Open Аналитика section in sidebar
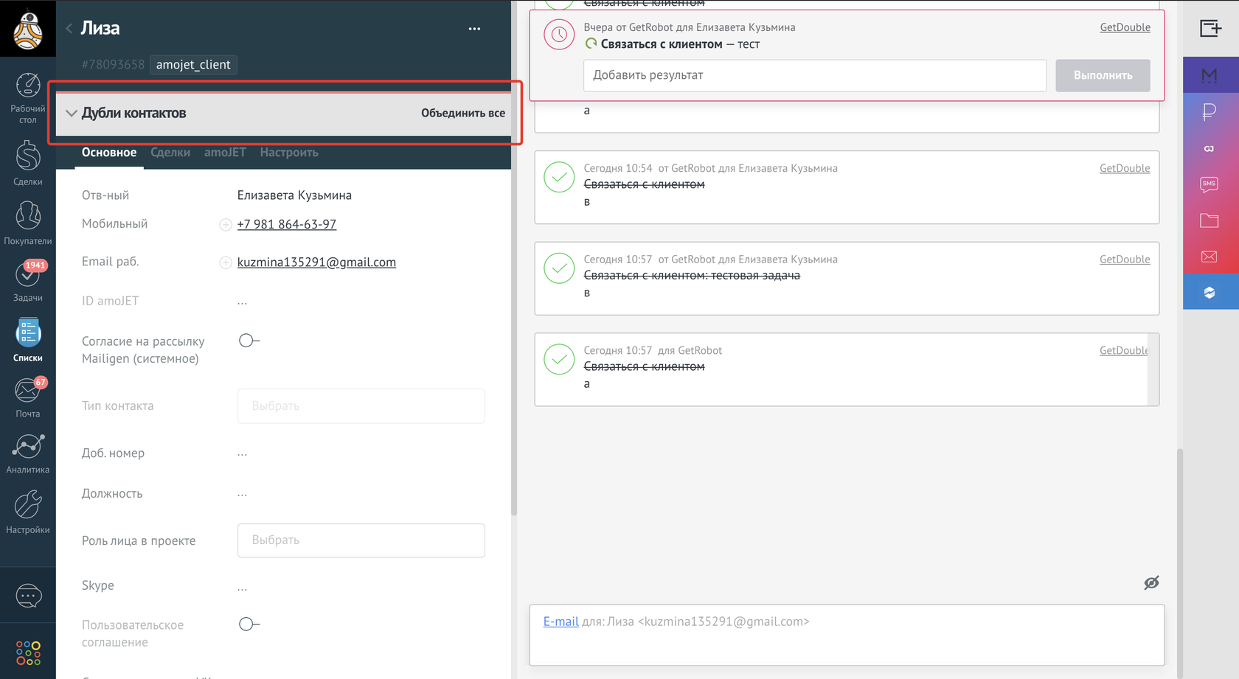1239x679 pixels. (28, 453)
